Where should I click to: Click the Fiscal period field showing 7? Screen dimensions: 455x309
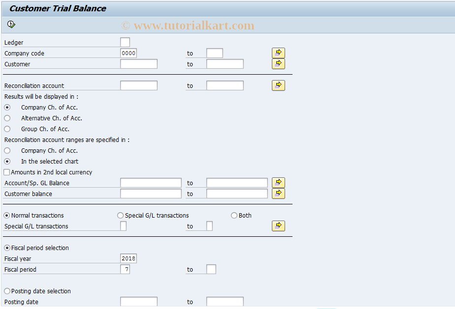coord(126,269)
